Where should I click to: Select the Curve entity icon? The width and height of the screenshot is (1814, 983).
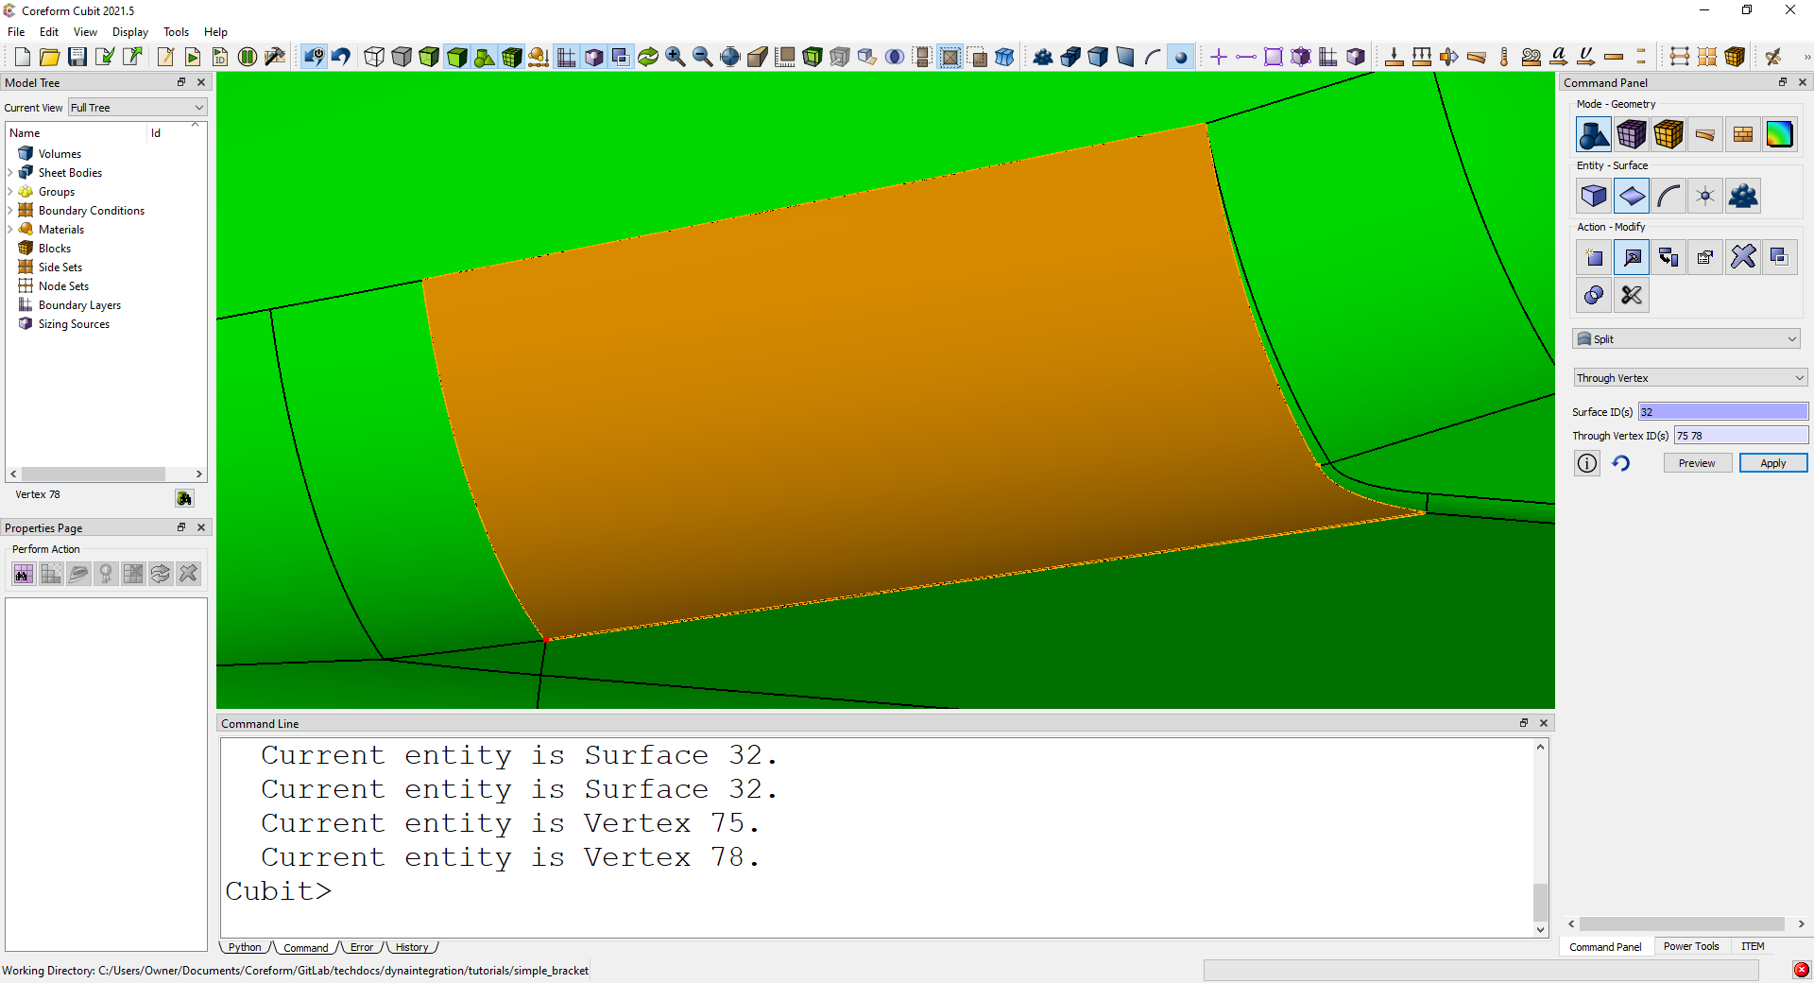click(1669, 197)
